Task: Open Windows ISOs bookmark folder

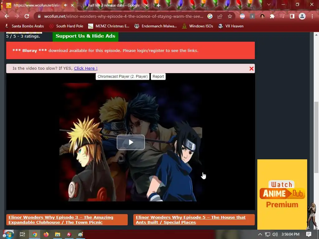Action: click(198, 26)
